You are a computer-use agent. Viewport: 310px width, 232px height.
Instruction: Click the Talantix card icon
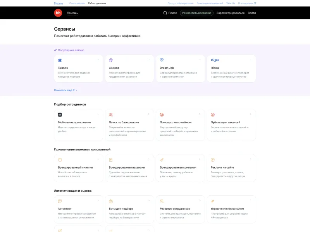tap(60, 60)
